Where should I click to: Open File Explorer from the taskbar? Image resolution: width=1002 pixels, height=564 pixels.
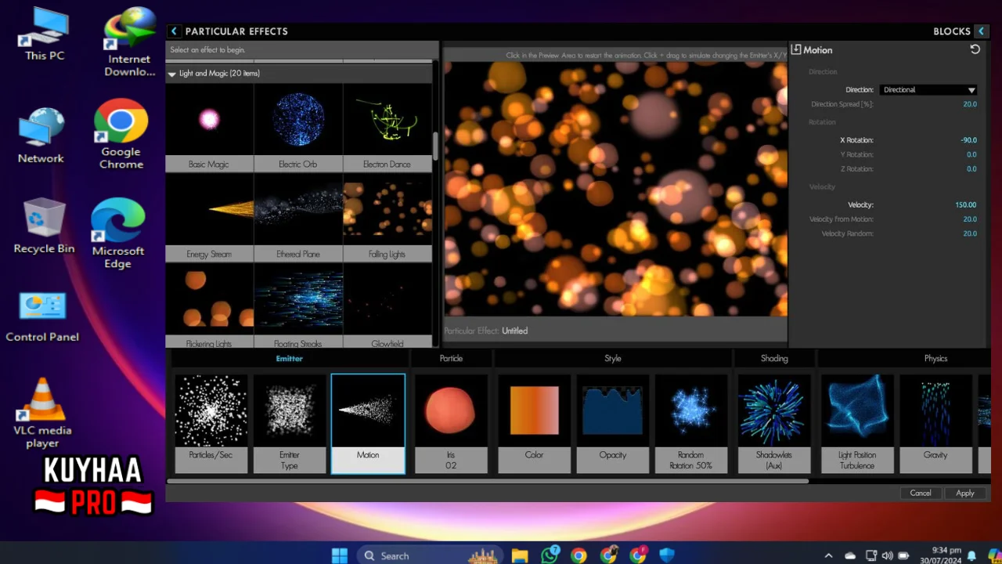click(520, 555)
